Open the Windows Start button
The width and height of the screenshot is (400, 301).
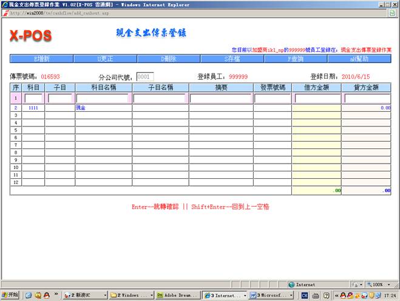tap(10, 295)
